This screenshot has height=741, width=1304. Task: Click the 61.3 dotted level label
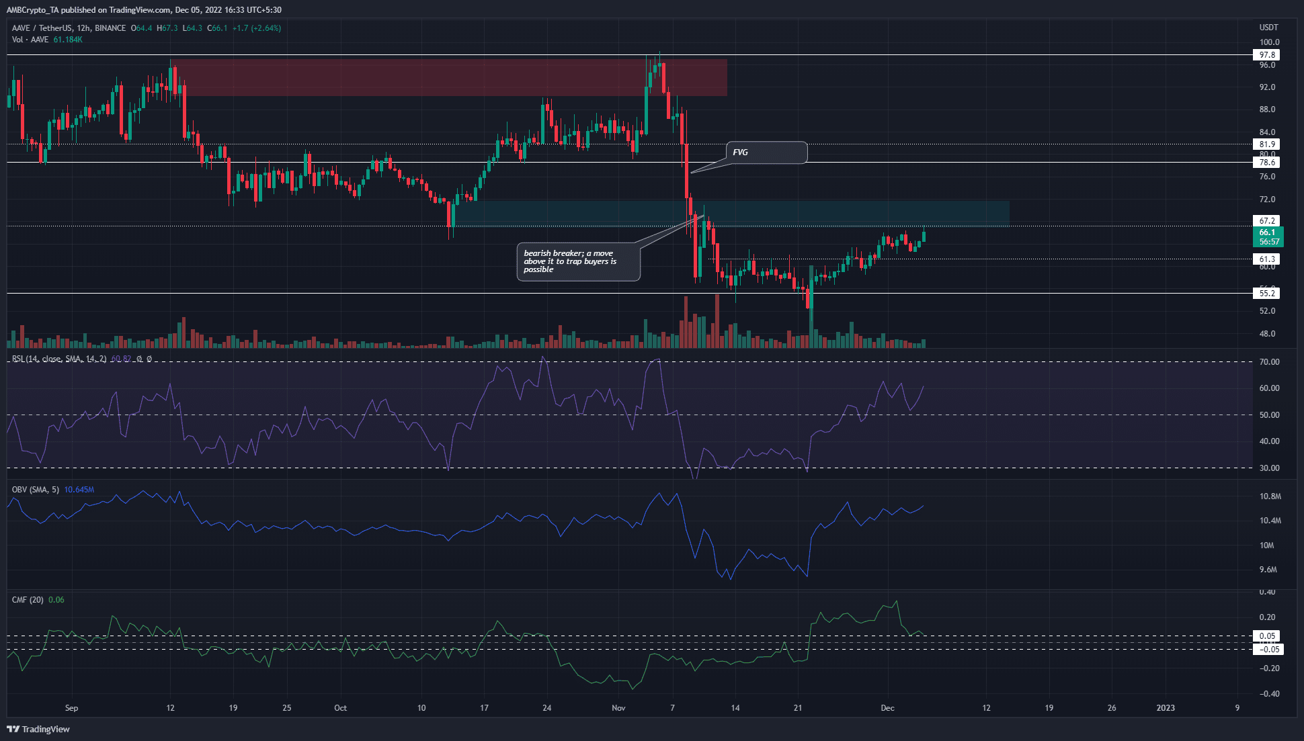[x=1266, y=259]
